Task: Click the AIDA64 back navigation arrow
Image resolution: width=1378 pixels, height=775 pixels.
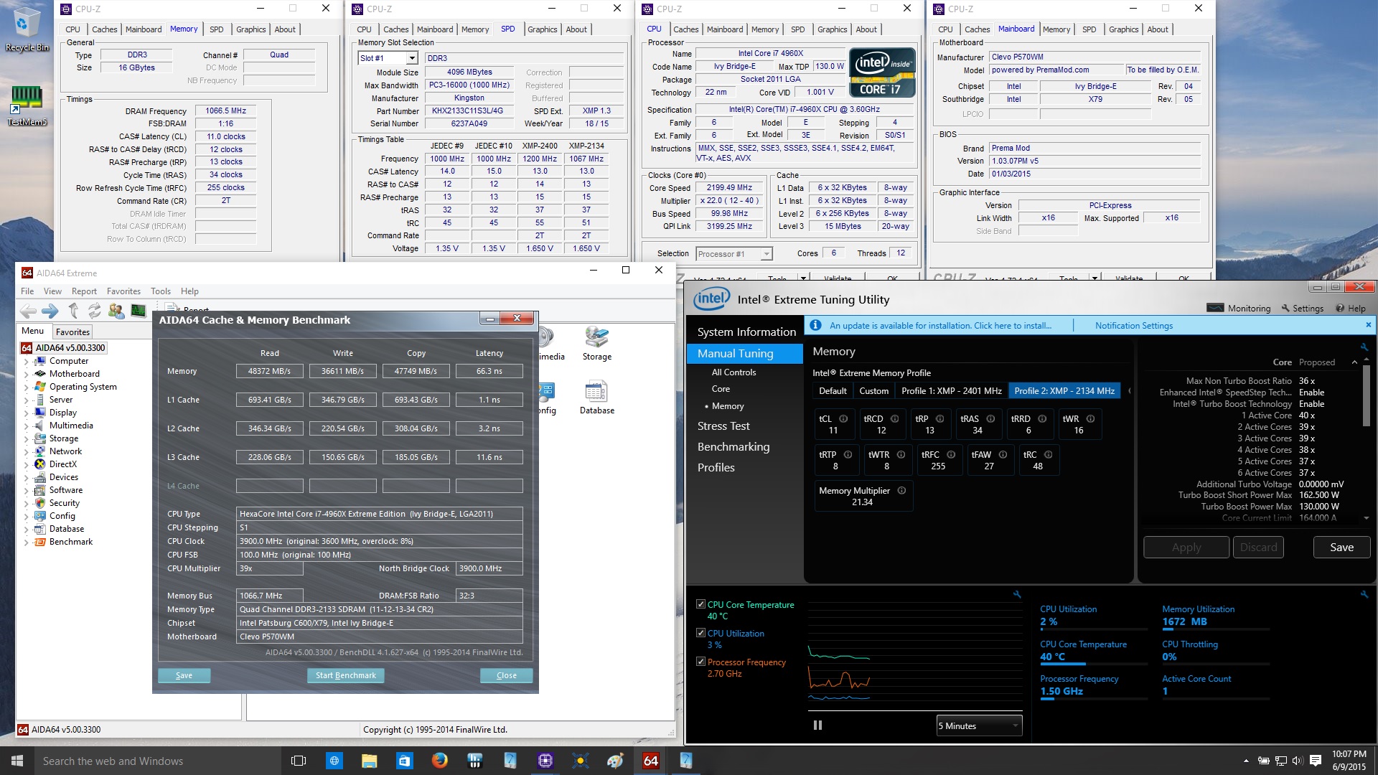Action: click(28, 311)
